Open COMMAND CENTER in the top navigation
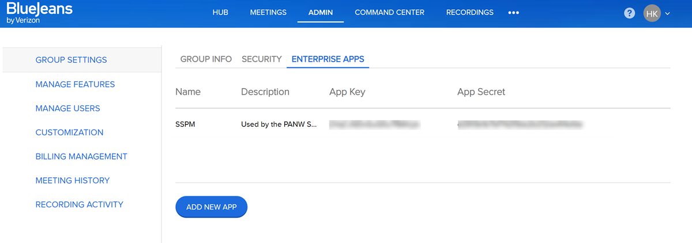 tap(389, 13)
